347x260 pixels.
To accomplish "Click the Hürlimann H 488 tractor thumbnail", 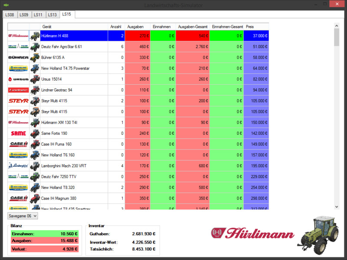I will click(35, 36).
